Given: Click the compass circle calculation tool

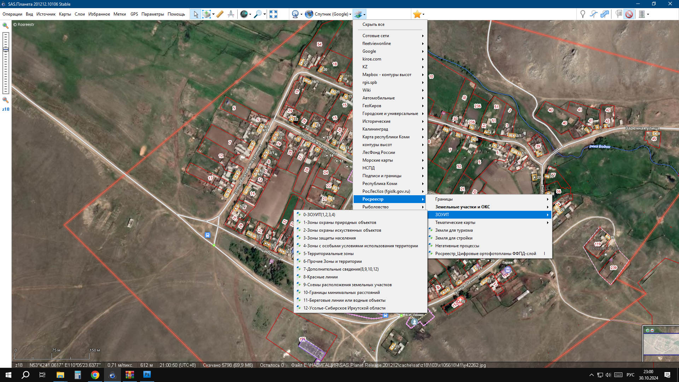Looking at the screenshot, I should [x=231, y=14].
